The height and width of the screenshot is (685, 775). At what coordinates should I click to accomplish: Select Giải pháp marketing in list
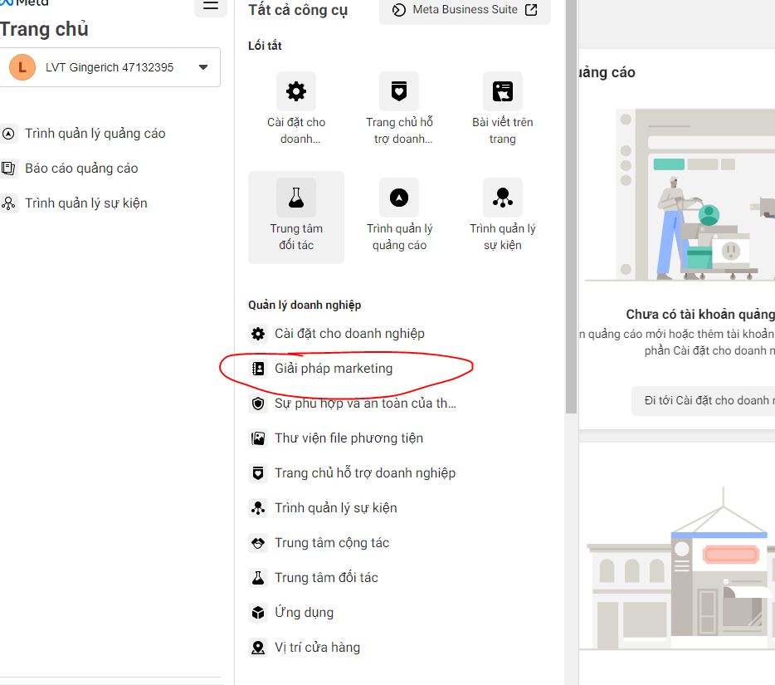coord(334,369)
